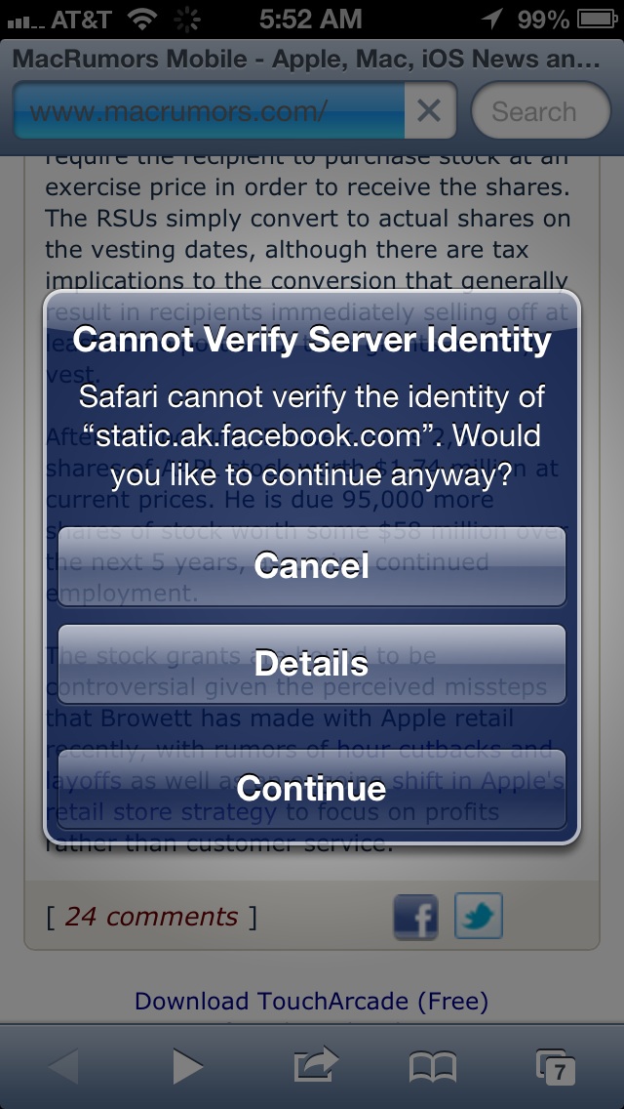Go back with the left arrow
This screenshot has width=624, height=1109.
point(63,1066)
